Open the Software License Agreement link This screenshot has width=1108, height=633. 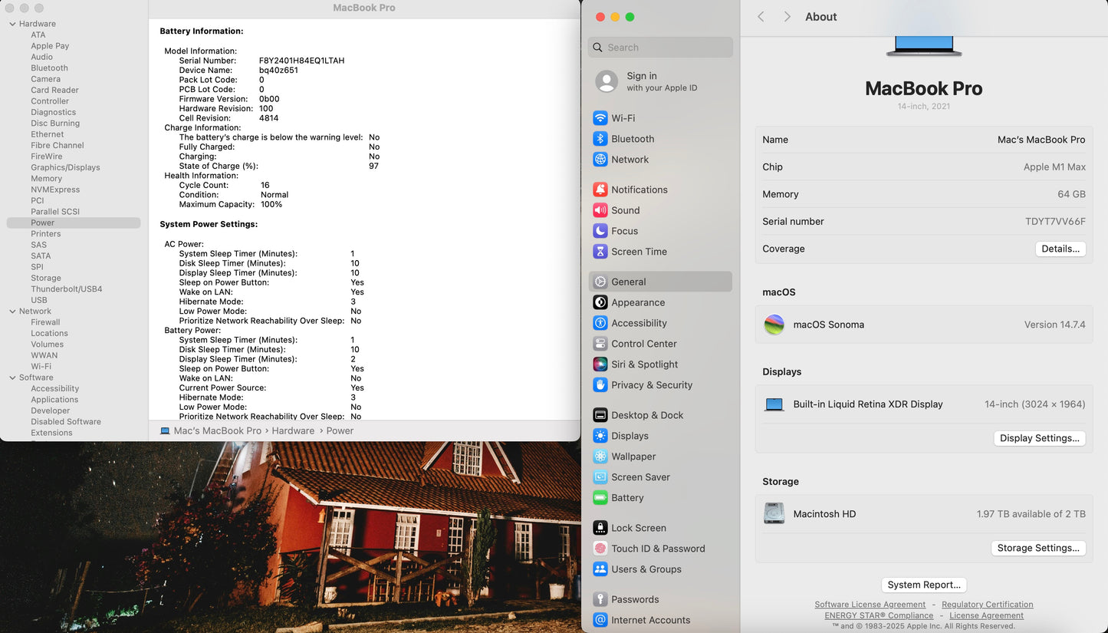[x=870, y=605]
